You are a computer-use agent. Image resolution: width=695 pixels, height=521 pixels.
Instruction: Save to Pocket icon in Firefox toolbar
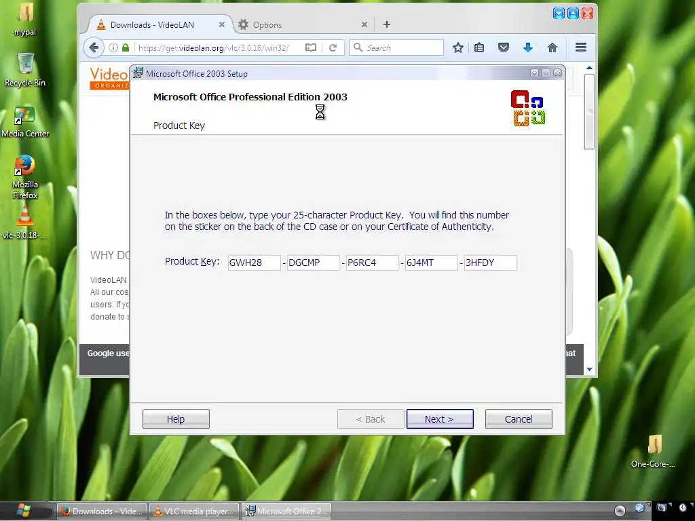tap(504, 47)
